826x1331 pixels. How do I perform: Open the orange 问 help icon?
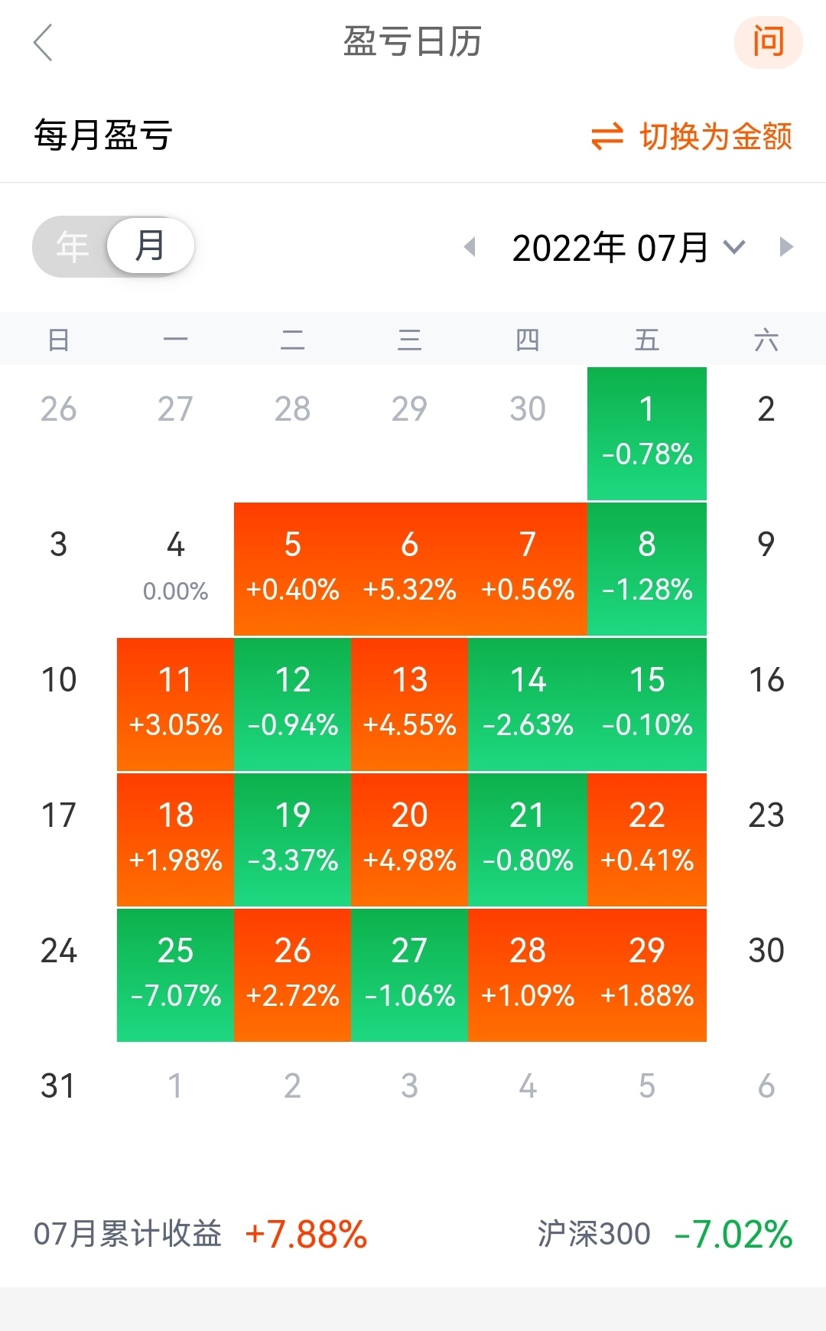coord(768,41)
